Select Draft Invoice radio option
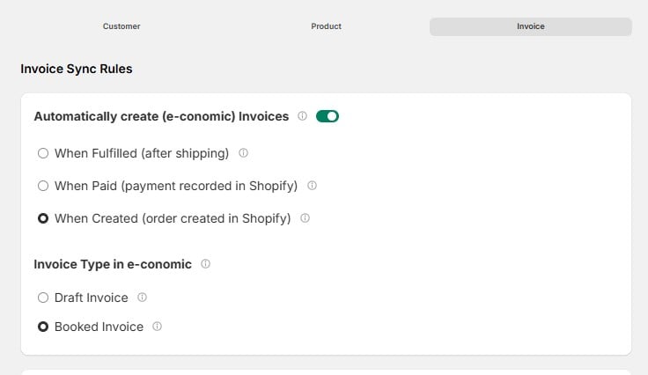Screen dimensions: 648x375 [x=43, y=298]
